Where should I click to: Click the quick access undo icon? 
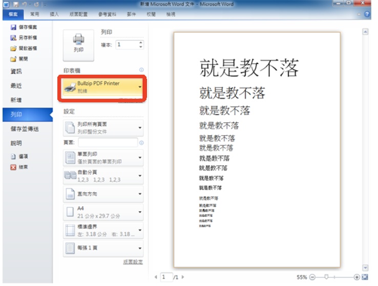(25, 4)
